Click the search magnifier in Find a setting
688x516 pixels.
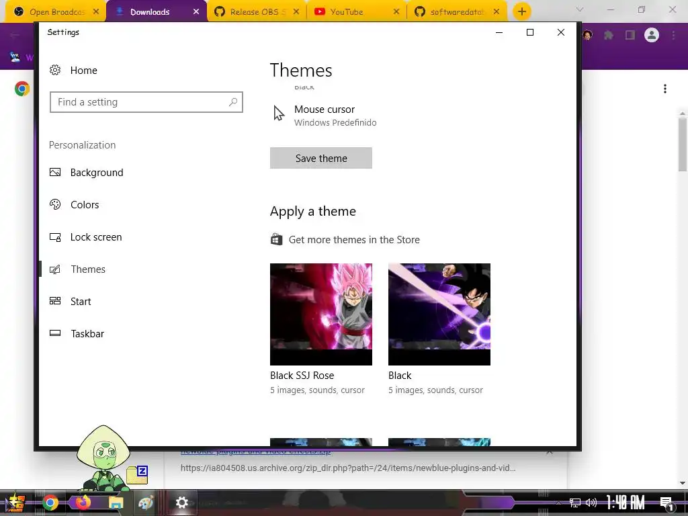point(233,102)
